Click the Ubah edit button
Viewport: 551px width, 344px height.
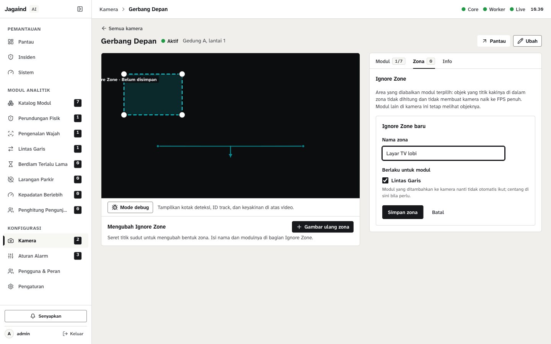click(527, 41)
